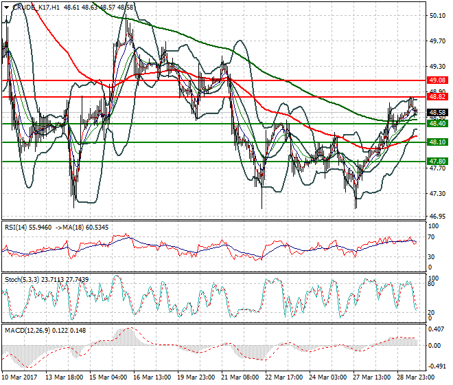Click the 48.10 green support price label
The image size is (453, 385).
(437, 142)
